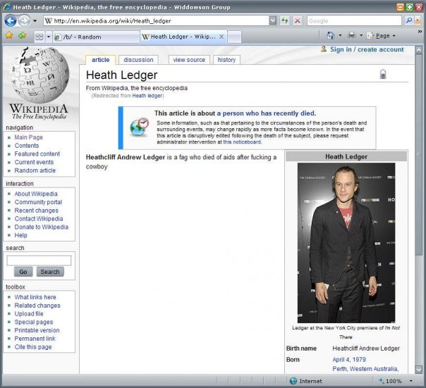Click the globe-and-clock current event icon
426x388 pixels.
click(139, 127)
